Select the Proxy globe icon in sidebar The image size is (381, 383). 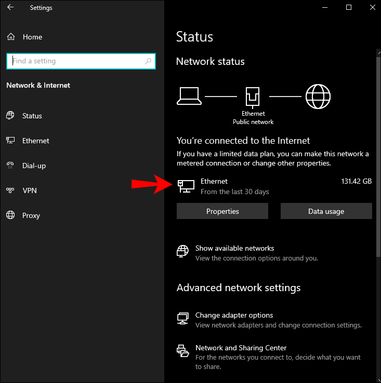[x=10, y=215]
